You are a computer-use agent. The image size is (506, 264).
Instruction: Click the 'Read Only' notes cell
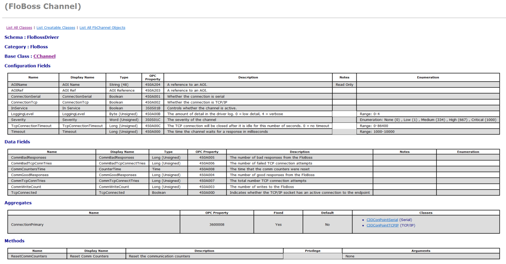[344, 85]
